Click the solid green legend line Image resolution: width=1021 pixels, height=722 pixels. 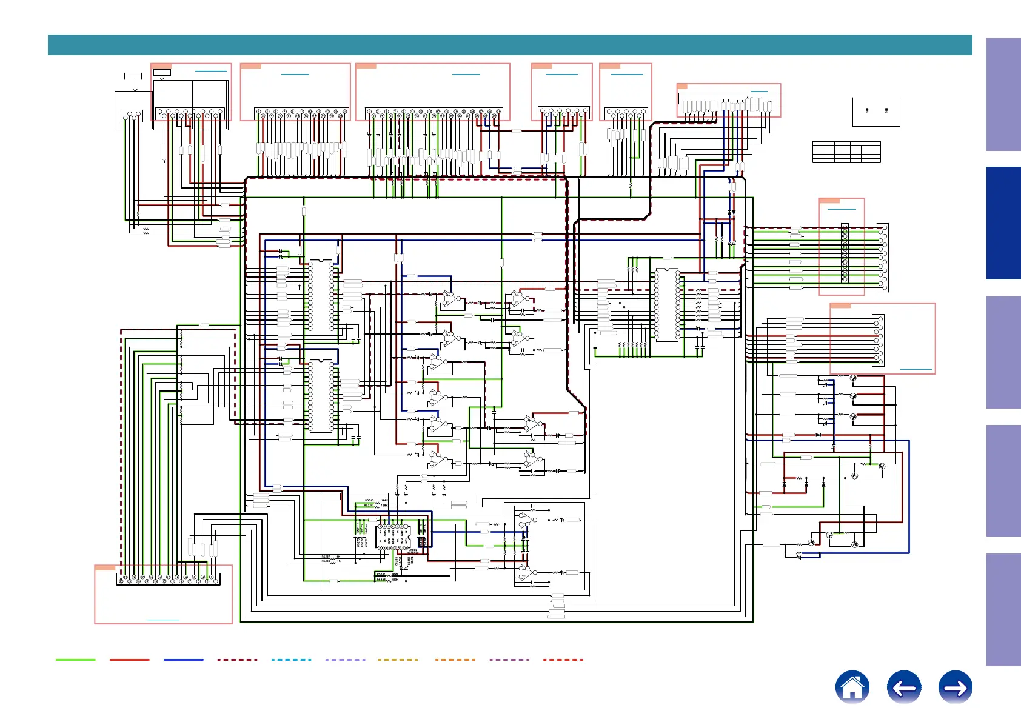pos(76,660)
